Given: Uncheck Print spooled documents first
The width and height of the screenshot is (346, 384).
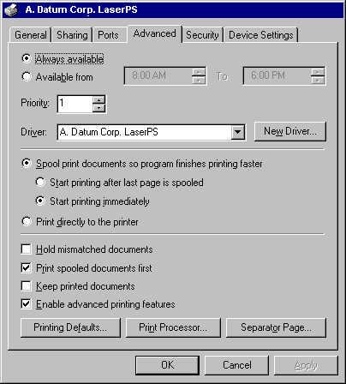Looking at the screenshot, I should tap(27, 267).
